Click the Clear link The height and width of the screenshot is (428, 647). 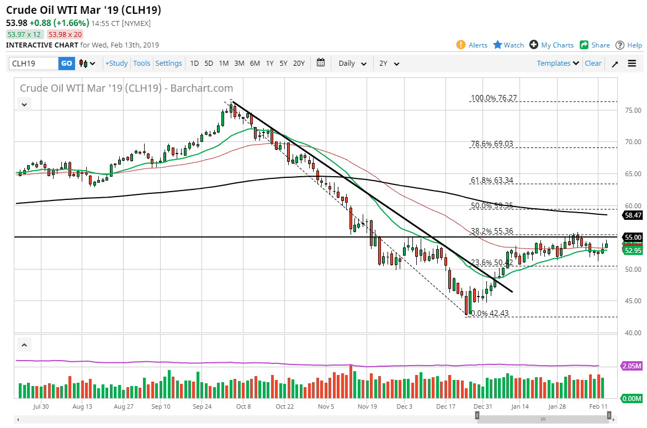click(x=593, y=63)
